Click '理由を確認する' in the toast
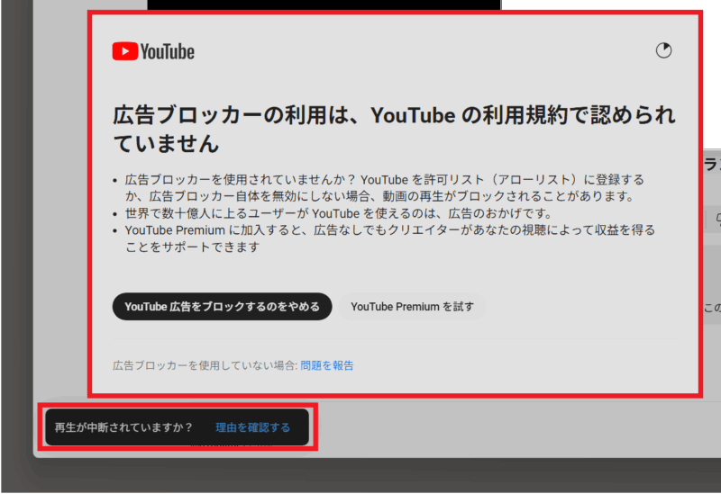This screenshot has width=721, height=494. tap(253, 427)
